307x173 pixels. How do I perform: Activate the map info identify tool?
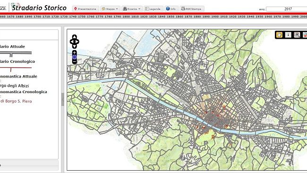(288, 35)
